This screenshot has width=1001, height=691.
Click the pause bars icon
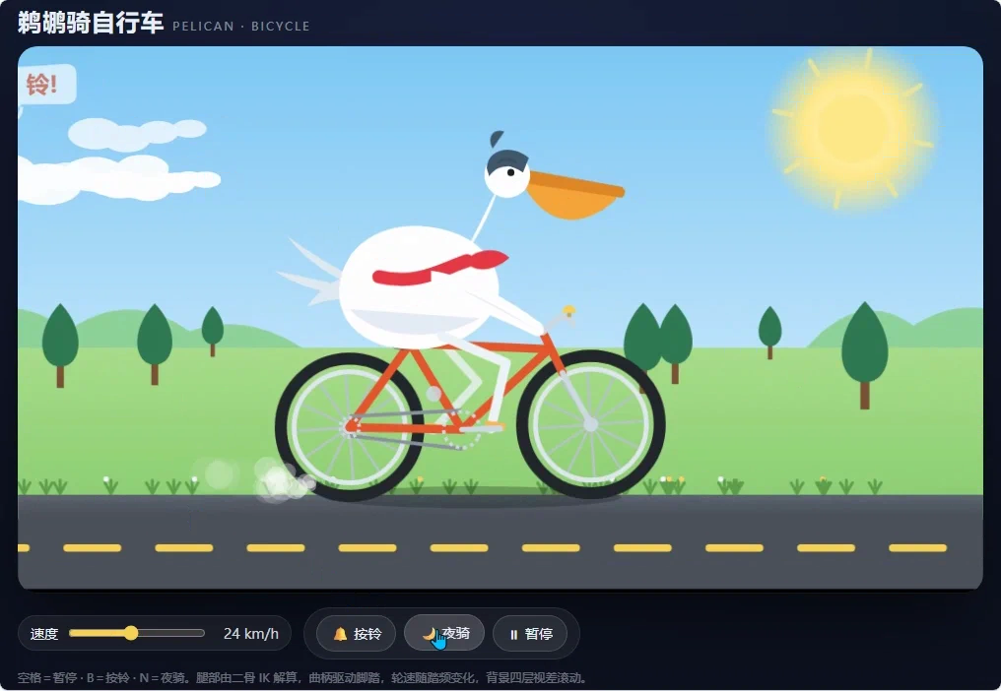pos(514,634)
